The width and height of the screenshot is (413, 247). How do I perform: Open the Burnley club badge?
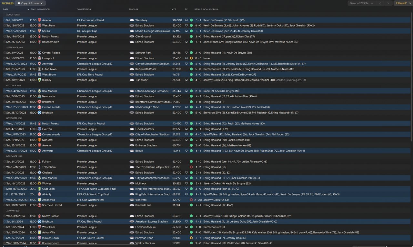tap(39, 80)
